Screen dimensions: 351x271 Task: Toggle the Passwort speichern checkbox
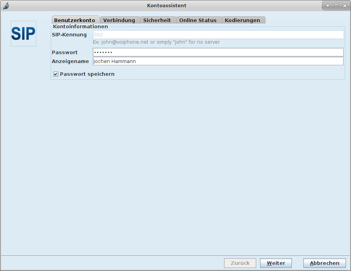[56, 74]
